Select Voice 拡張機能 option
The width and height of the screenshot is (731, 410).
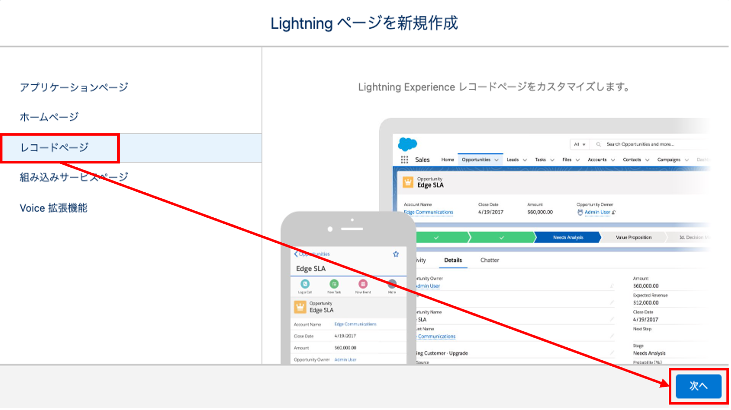[x=53, y=208]
